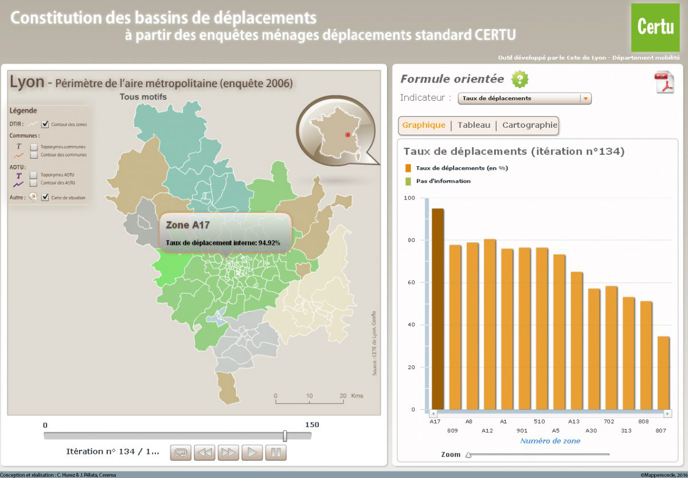Play the iteration animation

(252, 452)
